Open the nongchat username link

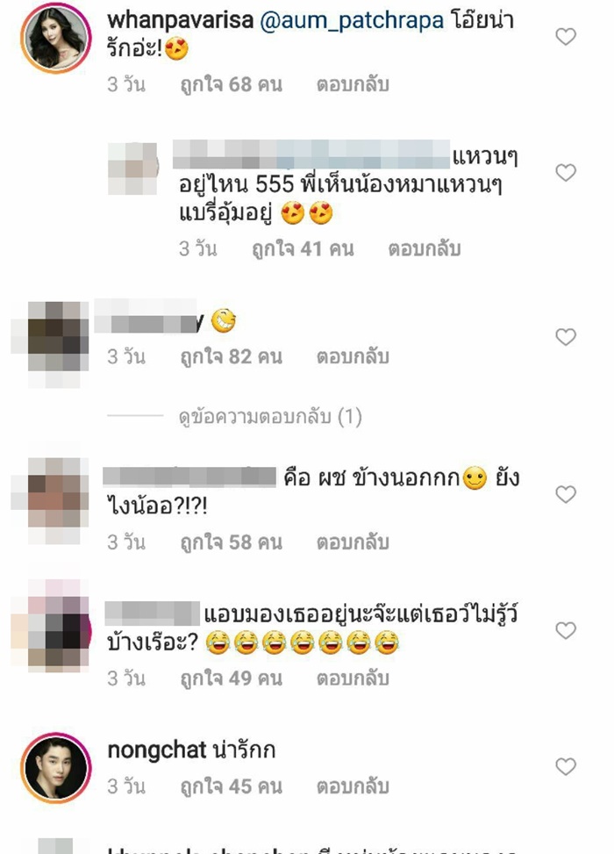click(x=157, y=750)
